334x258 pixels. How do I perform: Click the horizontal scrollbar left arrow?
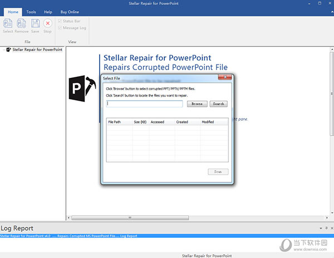68,218
